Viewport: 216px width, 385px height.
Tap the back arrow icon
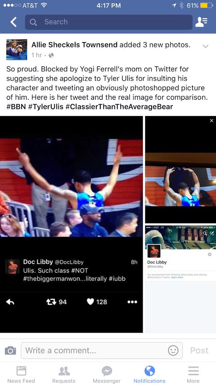tap(14, 22)
